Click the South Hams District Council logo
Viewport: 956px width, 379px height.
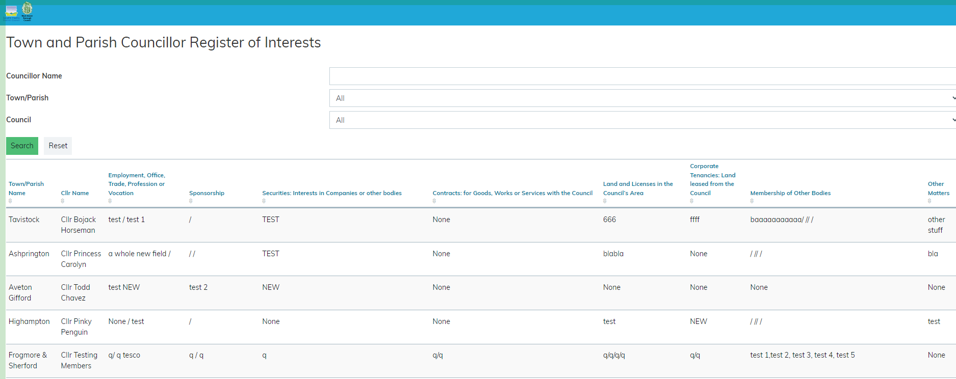(11, 12)
